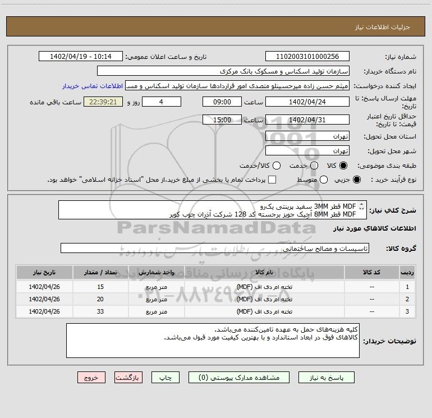The width and height of the screenshot is (432, 418).
Task: Click the جزئیات اطلاعات نیاز header title
Action: (382, 27)
